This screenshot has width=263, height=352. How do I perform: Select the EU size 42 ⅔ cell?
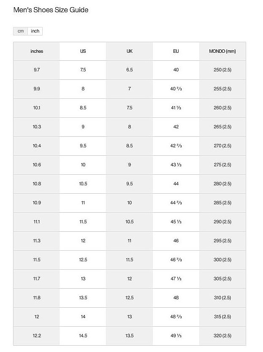[176, 146]
